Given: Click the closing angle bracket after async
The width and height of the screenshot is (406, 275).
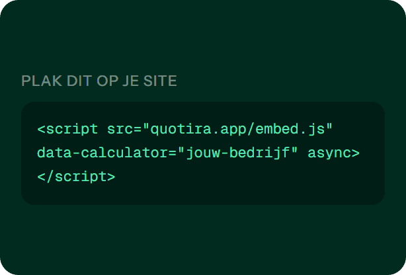Looking at the screenshot, I should pos(356,153).
